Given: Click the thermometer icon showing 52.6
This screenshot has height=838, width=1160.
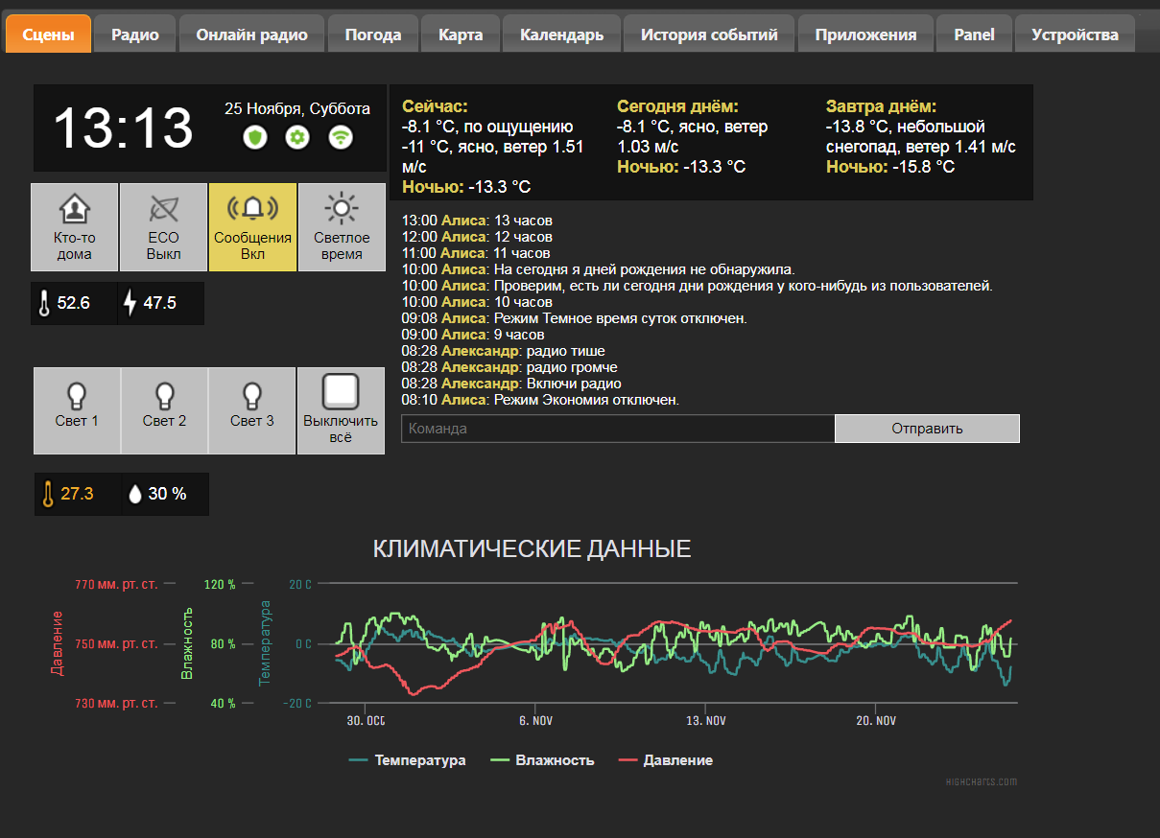Looking at the screenshot, I should point(44,304).
